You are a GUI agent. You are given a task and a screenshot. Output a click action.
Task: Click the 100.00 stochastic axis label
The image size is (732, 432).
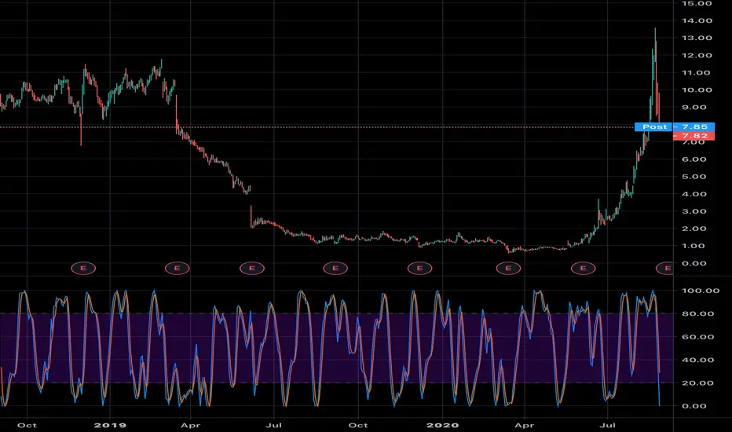pyautogui.click(x=700, y=291)
